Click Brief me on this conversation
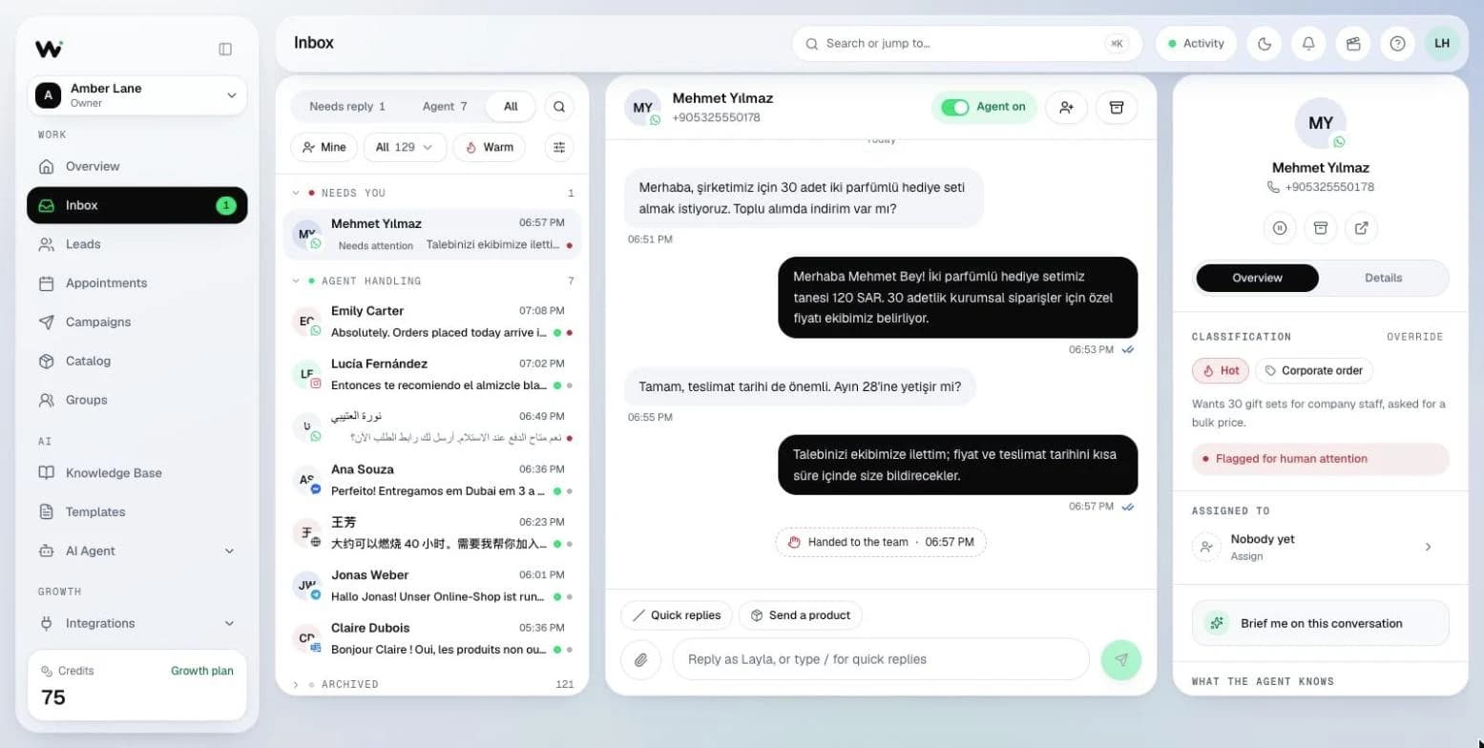The height and width of the screenshot is (748, 1484). 1320,623
